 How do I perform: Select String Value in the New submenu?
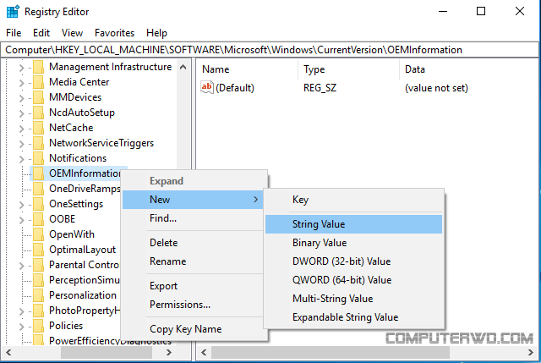353,224
